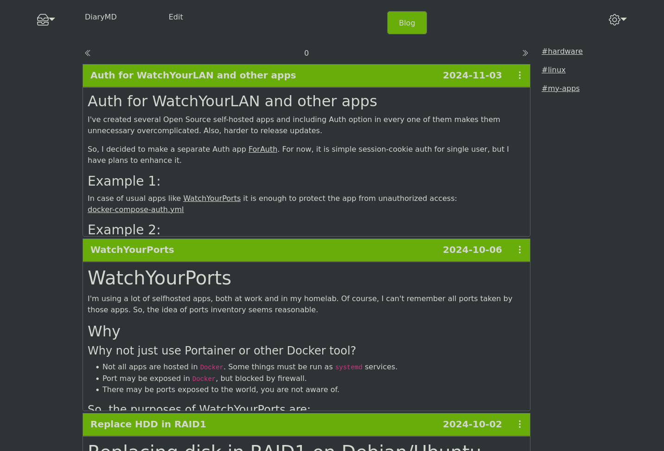This screenshot has height=451, width=664.
Task: Click the Replace HDD in RAID1 header title
Action: 148,424
